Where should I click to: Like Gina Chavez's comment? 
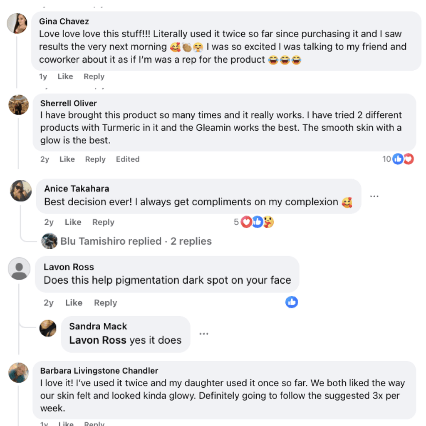(65, 77)
